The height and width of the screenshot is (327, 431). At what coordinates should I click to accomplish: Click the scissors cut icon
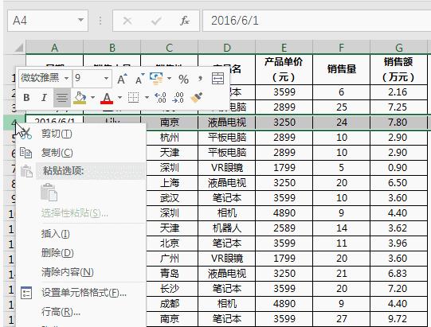[x=25, y=134]
